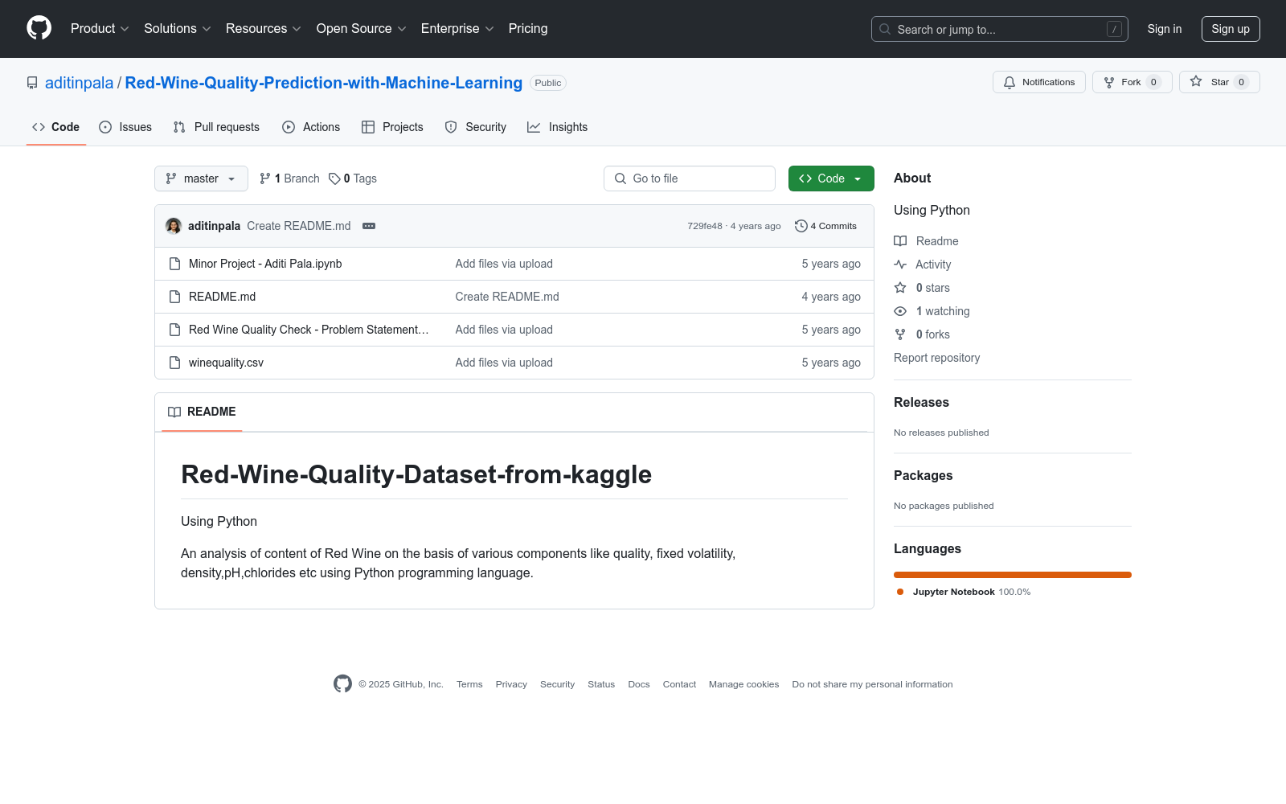Open the footer Status link
Image resolution: width=1286 pixels, height=804 pixels.
601,684
